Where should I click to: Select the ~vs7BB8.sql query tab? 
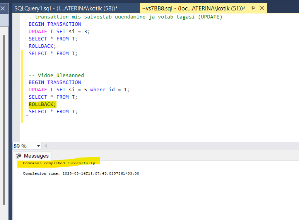[x=193, y=8]
